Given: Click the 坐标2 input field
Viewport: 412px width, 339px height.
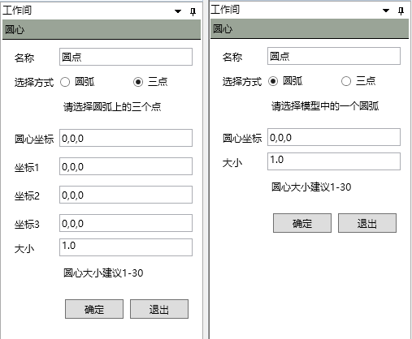Looking at the screenshot, I should (126, 195).
